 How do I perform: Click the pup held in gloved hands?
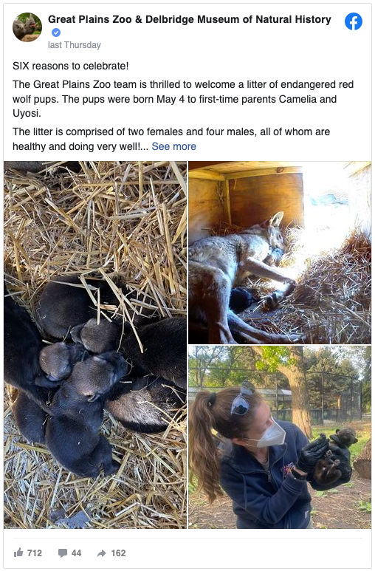coord(332,459)
